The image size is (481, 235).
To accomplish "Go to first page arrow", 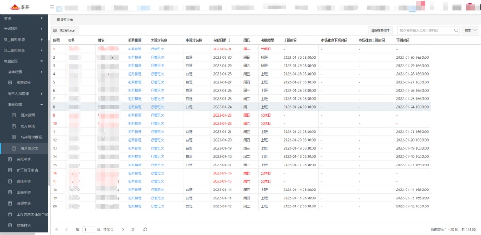I will coord(56,229).
